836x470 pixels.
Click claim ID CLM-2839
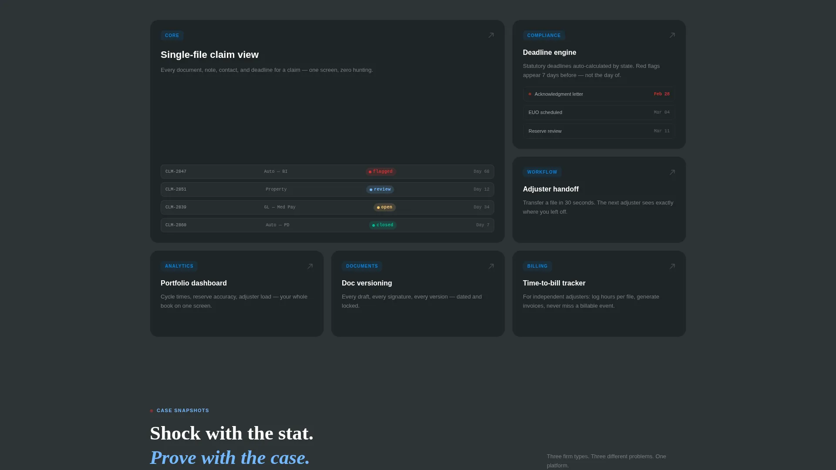pyautogui.click(x=176, y=207)
